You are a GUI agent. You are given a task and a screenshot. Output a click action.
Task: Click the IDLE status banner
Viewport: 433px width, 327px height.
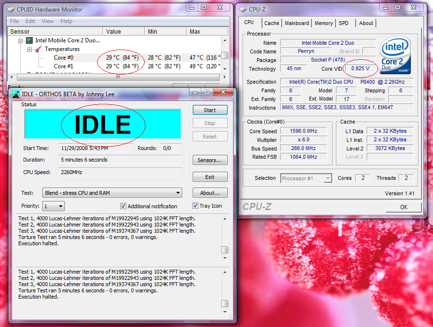tap(103, 124)
